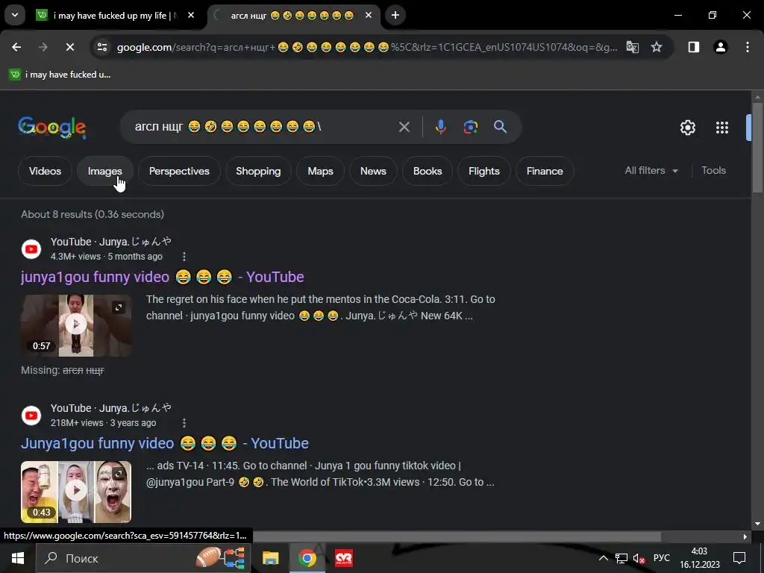Expand the All filters dropdown
The width and height of the screenshot is (764, 573).
click(x=651, y=171)
